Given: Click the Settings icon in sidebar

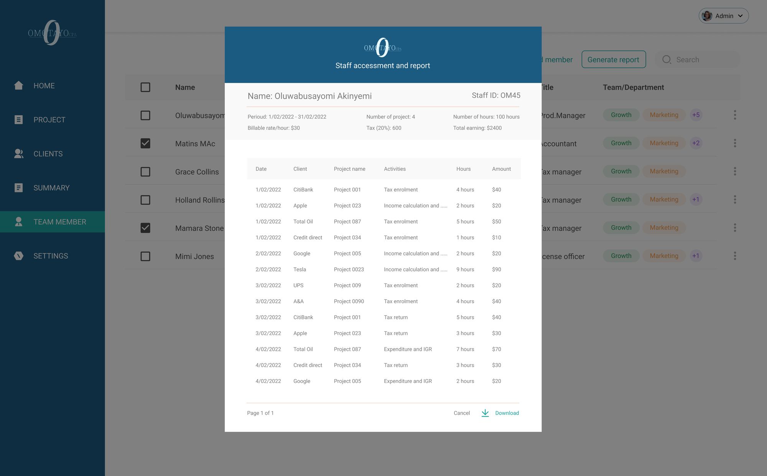Looking at the screenshot, I should (18, 256).
